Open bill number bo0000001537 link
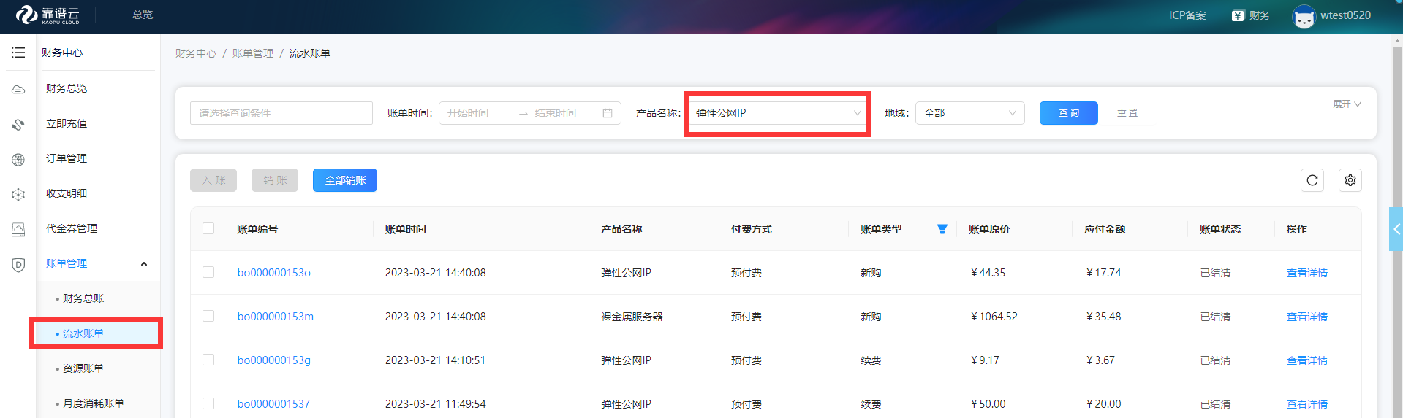 pos(273,404)
